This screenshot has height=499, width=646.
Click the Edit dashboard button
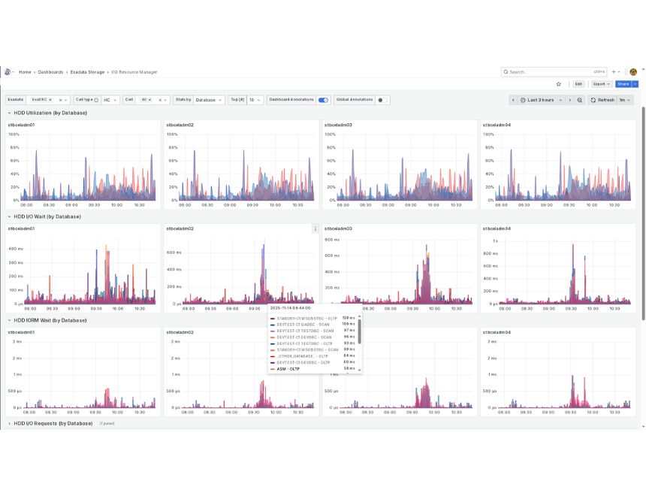tap(578, 84)
